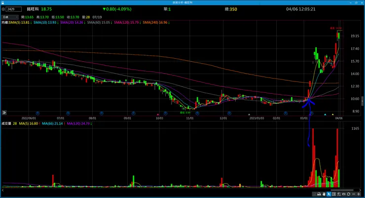The height and width of the screenshot is (198, 365).
Task: Select the hand pan tool
Action: click(x=324, y=194)
